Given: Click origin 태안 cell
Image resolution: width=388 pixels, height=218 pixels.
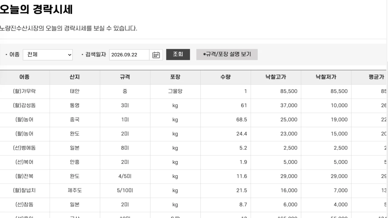Looking at the screenshot, I should pyautogui.click(x=75, y=91).
